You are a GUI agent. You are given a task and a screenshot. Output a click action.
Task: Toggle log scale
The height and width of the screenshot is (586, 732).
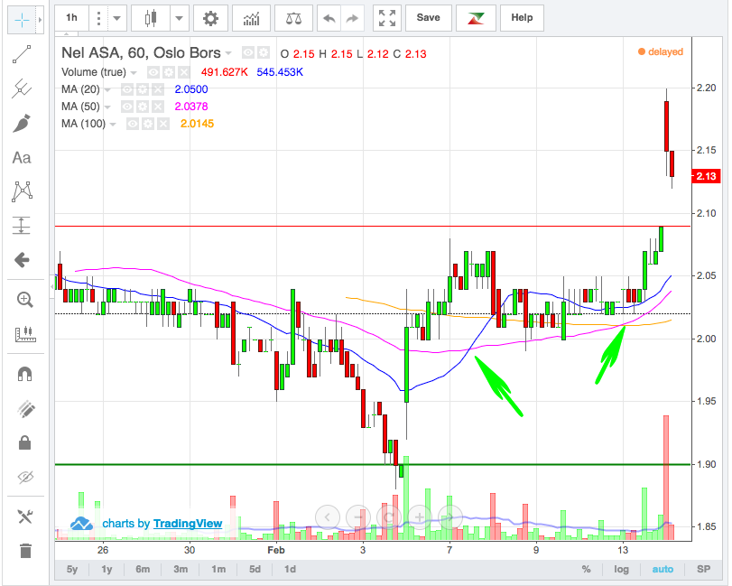click(x=621, y=569)
